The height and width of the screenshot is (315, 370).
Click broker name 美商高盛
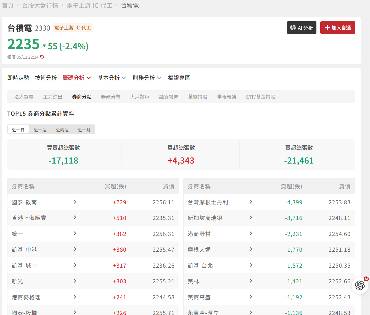[199, 297]
